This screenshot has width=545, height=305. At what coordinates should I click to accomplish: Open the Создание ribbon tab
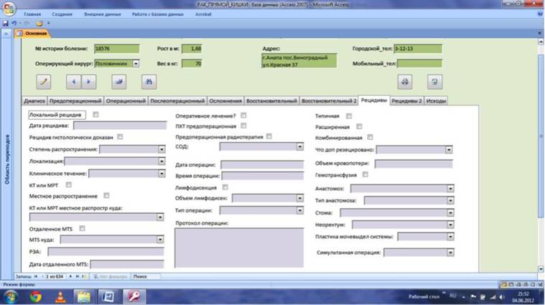tap(62, 14)
